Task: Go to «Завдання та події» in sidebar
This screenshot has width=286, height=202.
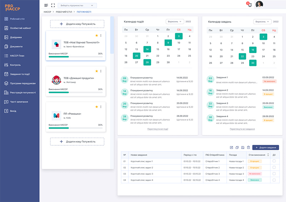Action: [x=20, y=74]
